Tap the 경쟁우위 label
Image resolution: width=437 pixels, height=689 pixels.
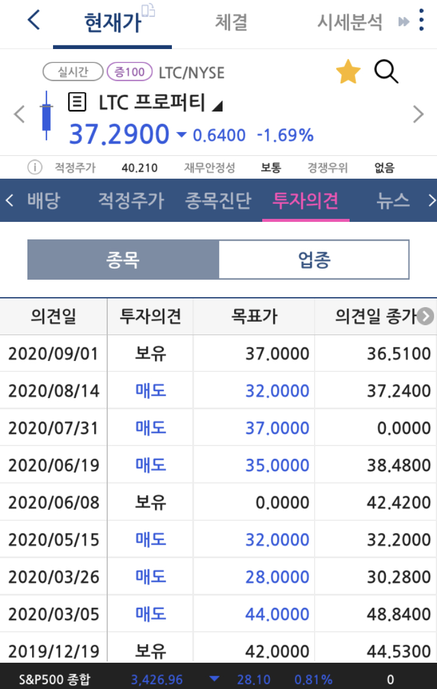327,168
